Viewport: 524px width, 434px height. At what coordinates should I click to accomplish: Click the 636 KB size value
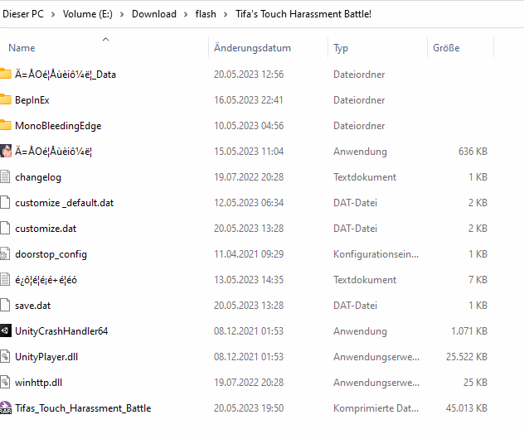click(x=473, y=152)
